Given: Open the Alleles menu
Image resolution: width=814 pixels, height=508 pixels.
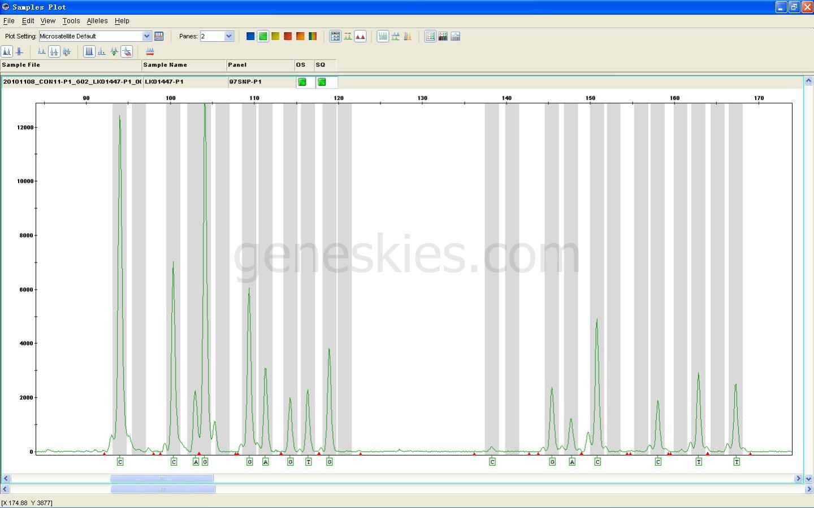Looking at the screenshot, I should point(97,21).
